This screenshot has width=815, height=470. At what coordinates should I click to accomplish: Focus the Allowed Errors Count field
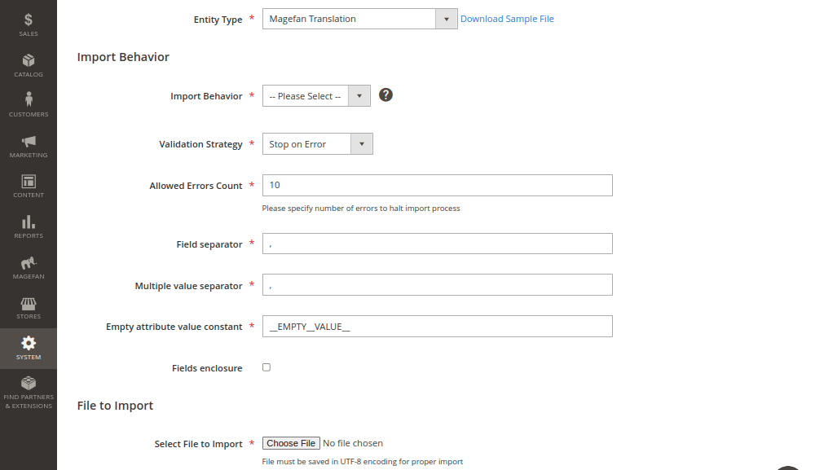437,186
